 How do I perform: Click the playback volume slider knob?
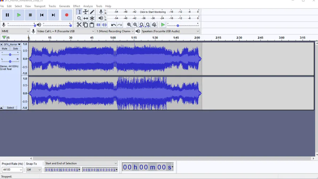point(70,25)
